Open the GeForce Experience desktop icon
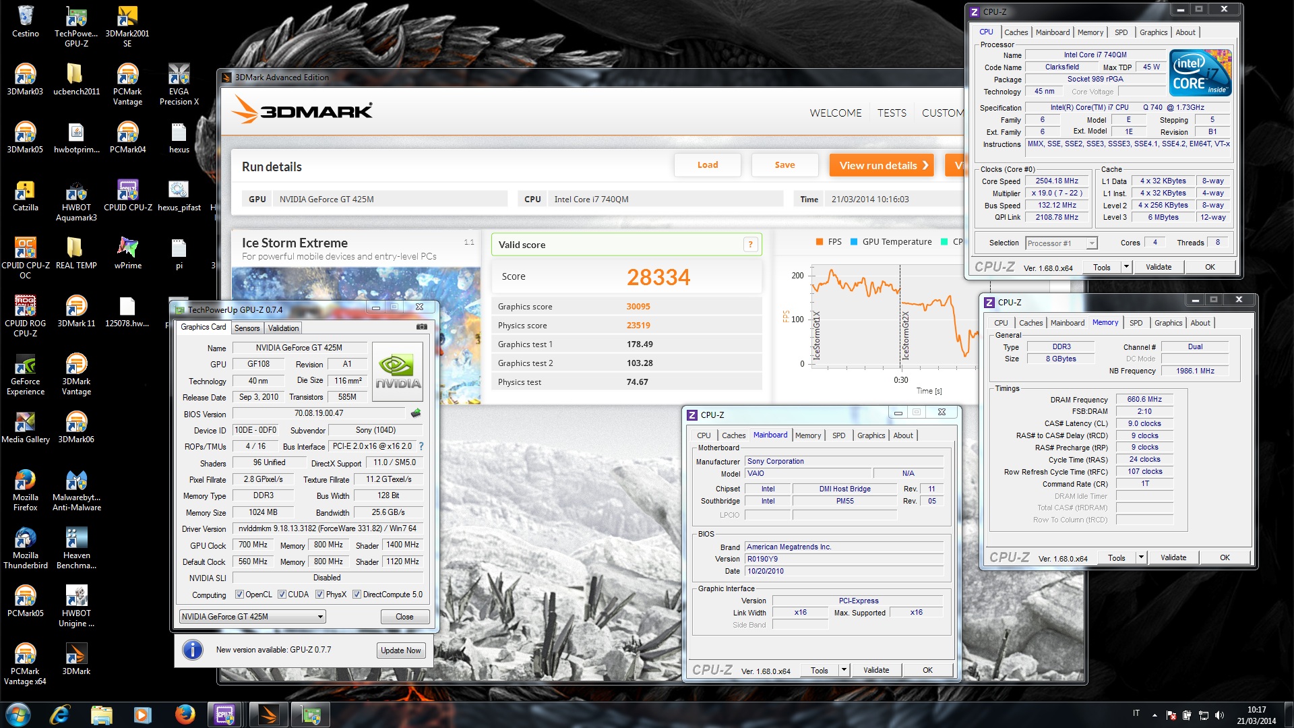 tap(26, 375)
